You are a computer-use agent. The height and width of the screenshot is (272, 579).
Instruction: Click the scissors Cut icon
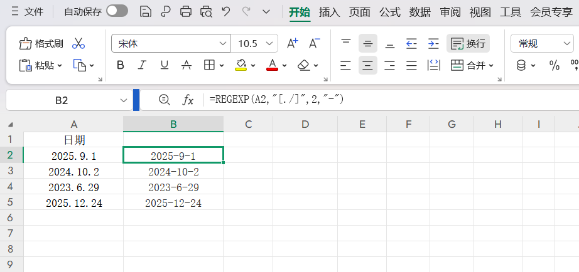coord(78,43)
